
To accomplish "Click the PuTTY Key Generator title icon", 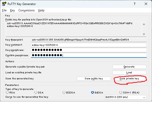I will 4,4.
